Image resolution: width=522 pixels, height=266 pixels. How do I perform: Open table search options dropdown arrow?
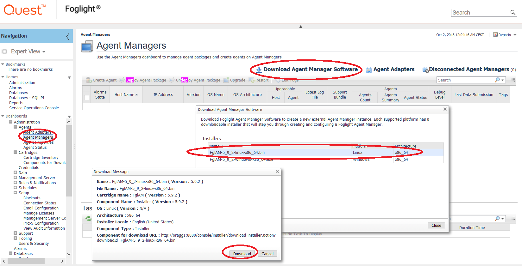503,80
